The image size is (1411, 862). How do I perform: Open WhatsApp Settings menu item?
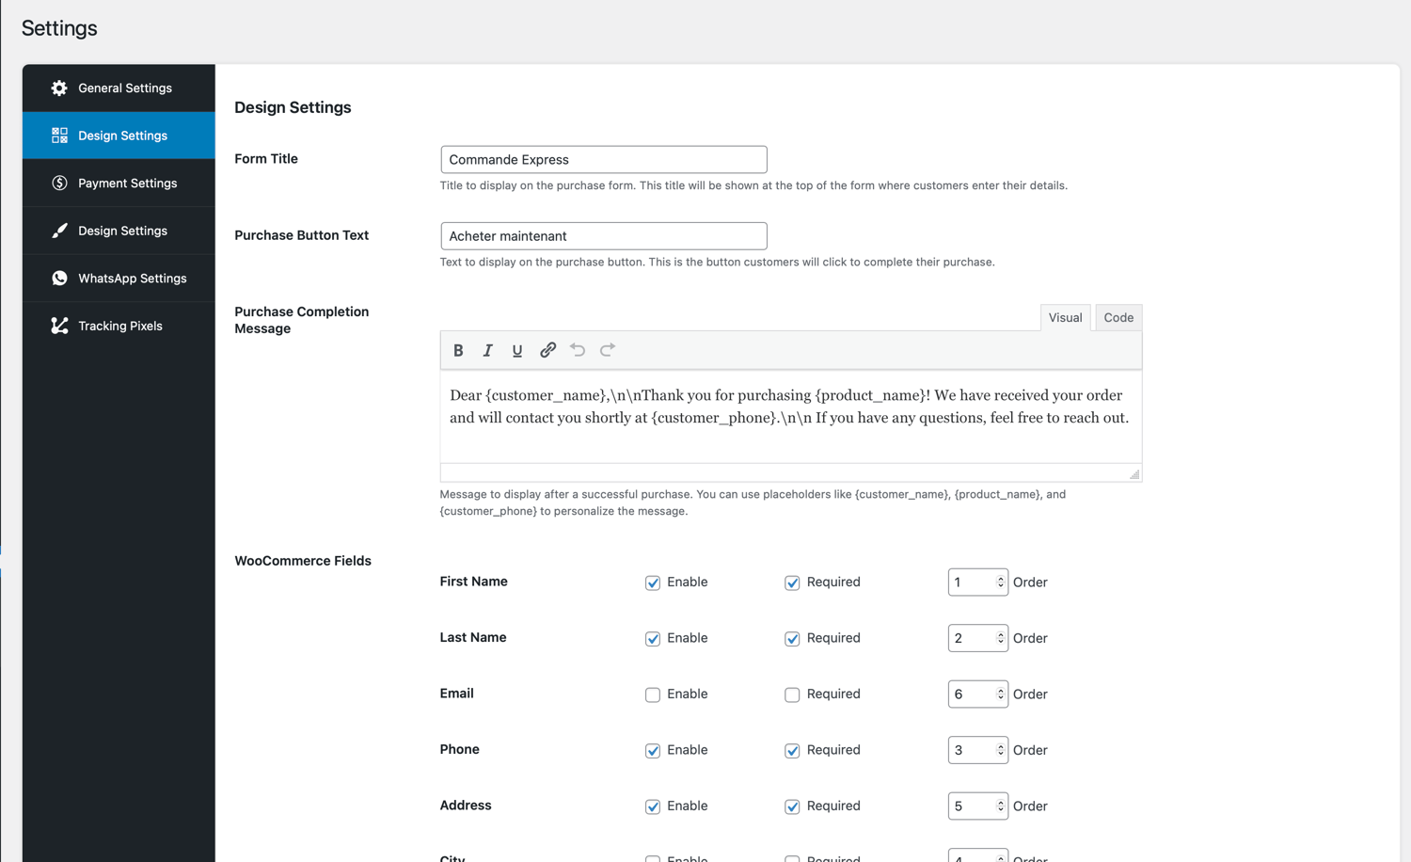pyautogui.click(x=119, y=279)
